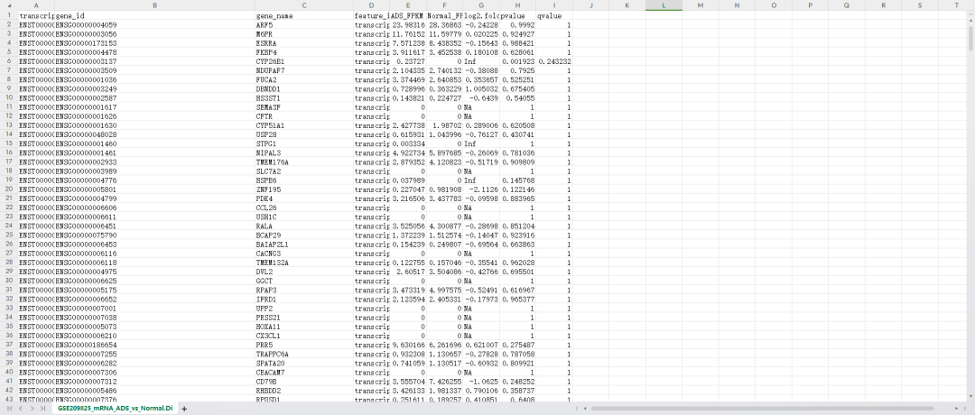Select column C header
Image resolution: width=975 pixels, height=415 pixels.
pyautogui.click(x=303, y=5)
